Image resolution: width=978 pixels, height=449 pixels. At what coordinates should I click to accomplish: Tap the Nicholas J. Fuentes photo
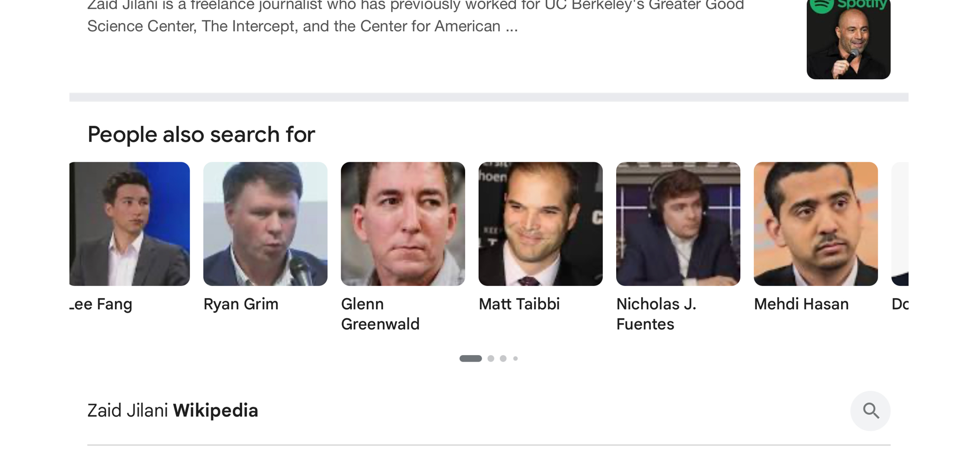[678, 224]
